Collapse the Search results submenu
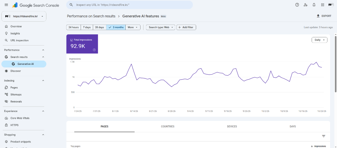The height and width of the screenshot is (148, 337). click(x=43, y=57)
